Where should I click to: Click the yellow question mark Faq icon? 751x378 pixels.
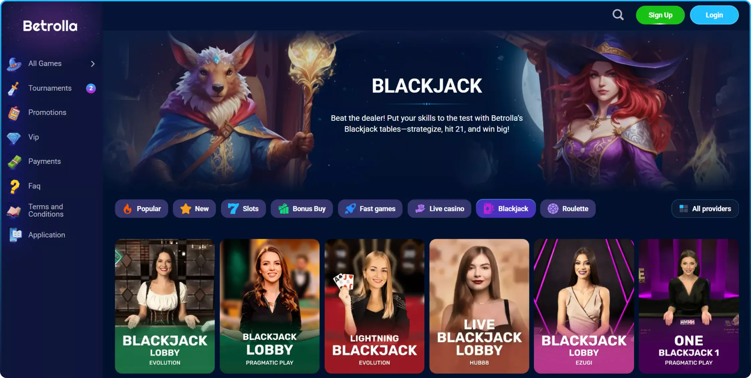tap(14, 186)
